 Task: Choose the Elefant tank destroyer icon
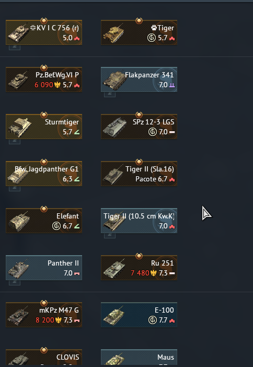coord(19,222)
